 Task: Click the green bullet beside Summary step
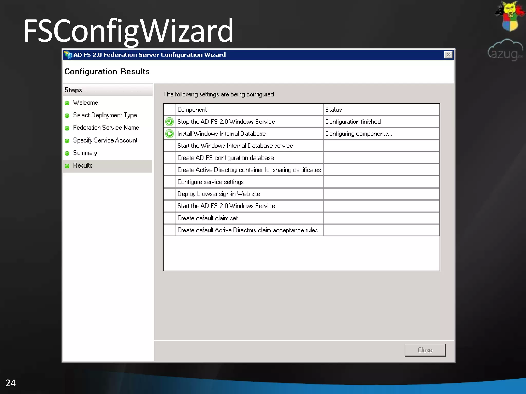[x=67, y=153]
